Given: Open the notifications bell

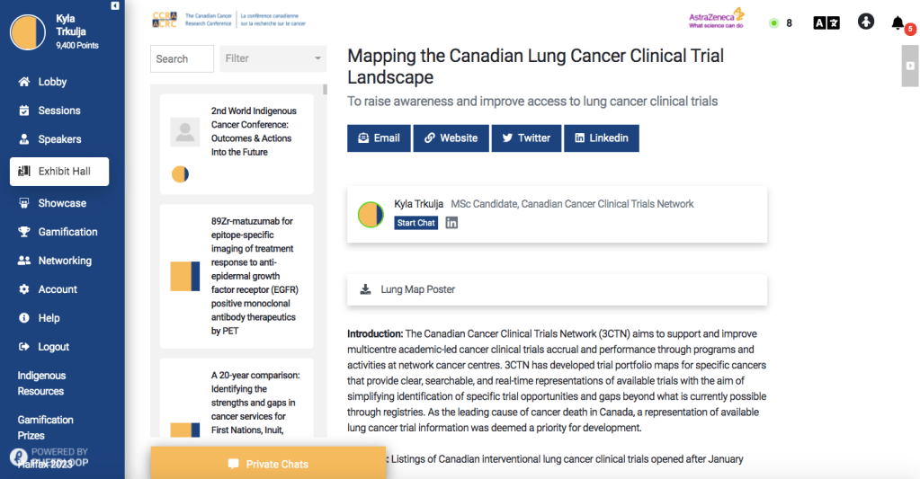Looking at the screenshot, I should [898, 22].
